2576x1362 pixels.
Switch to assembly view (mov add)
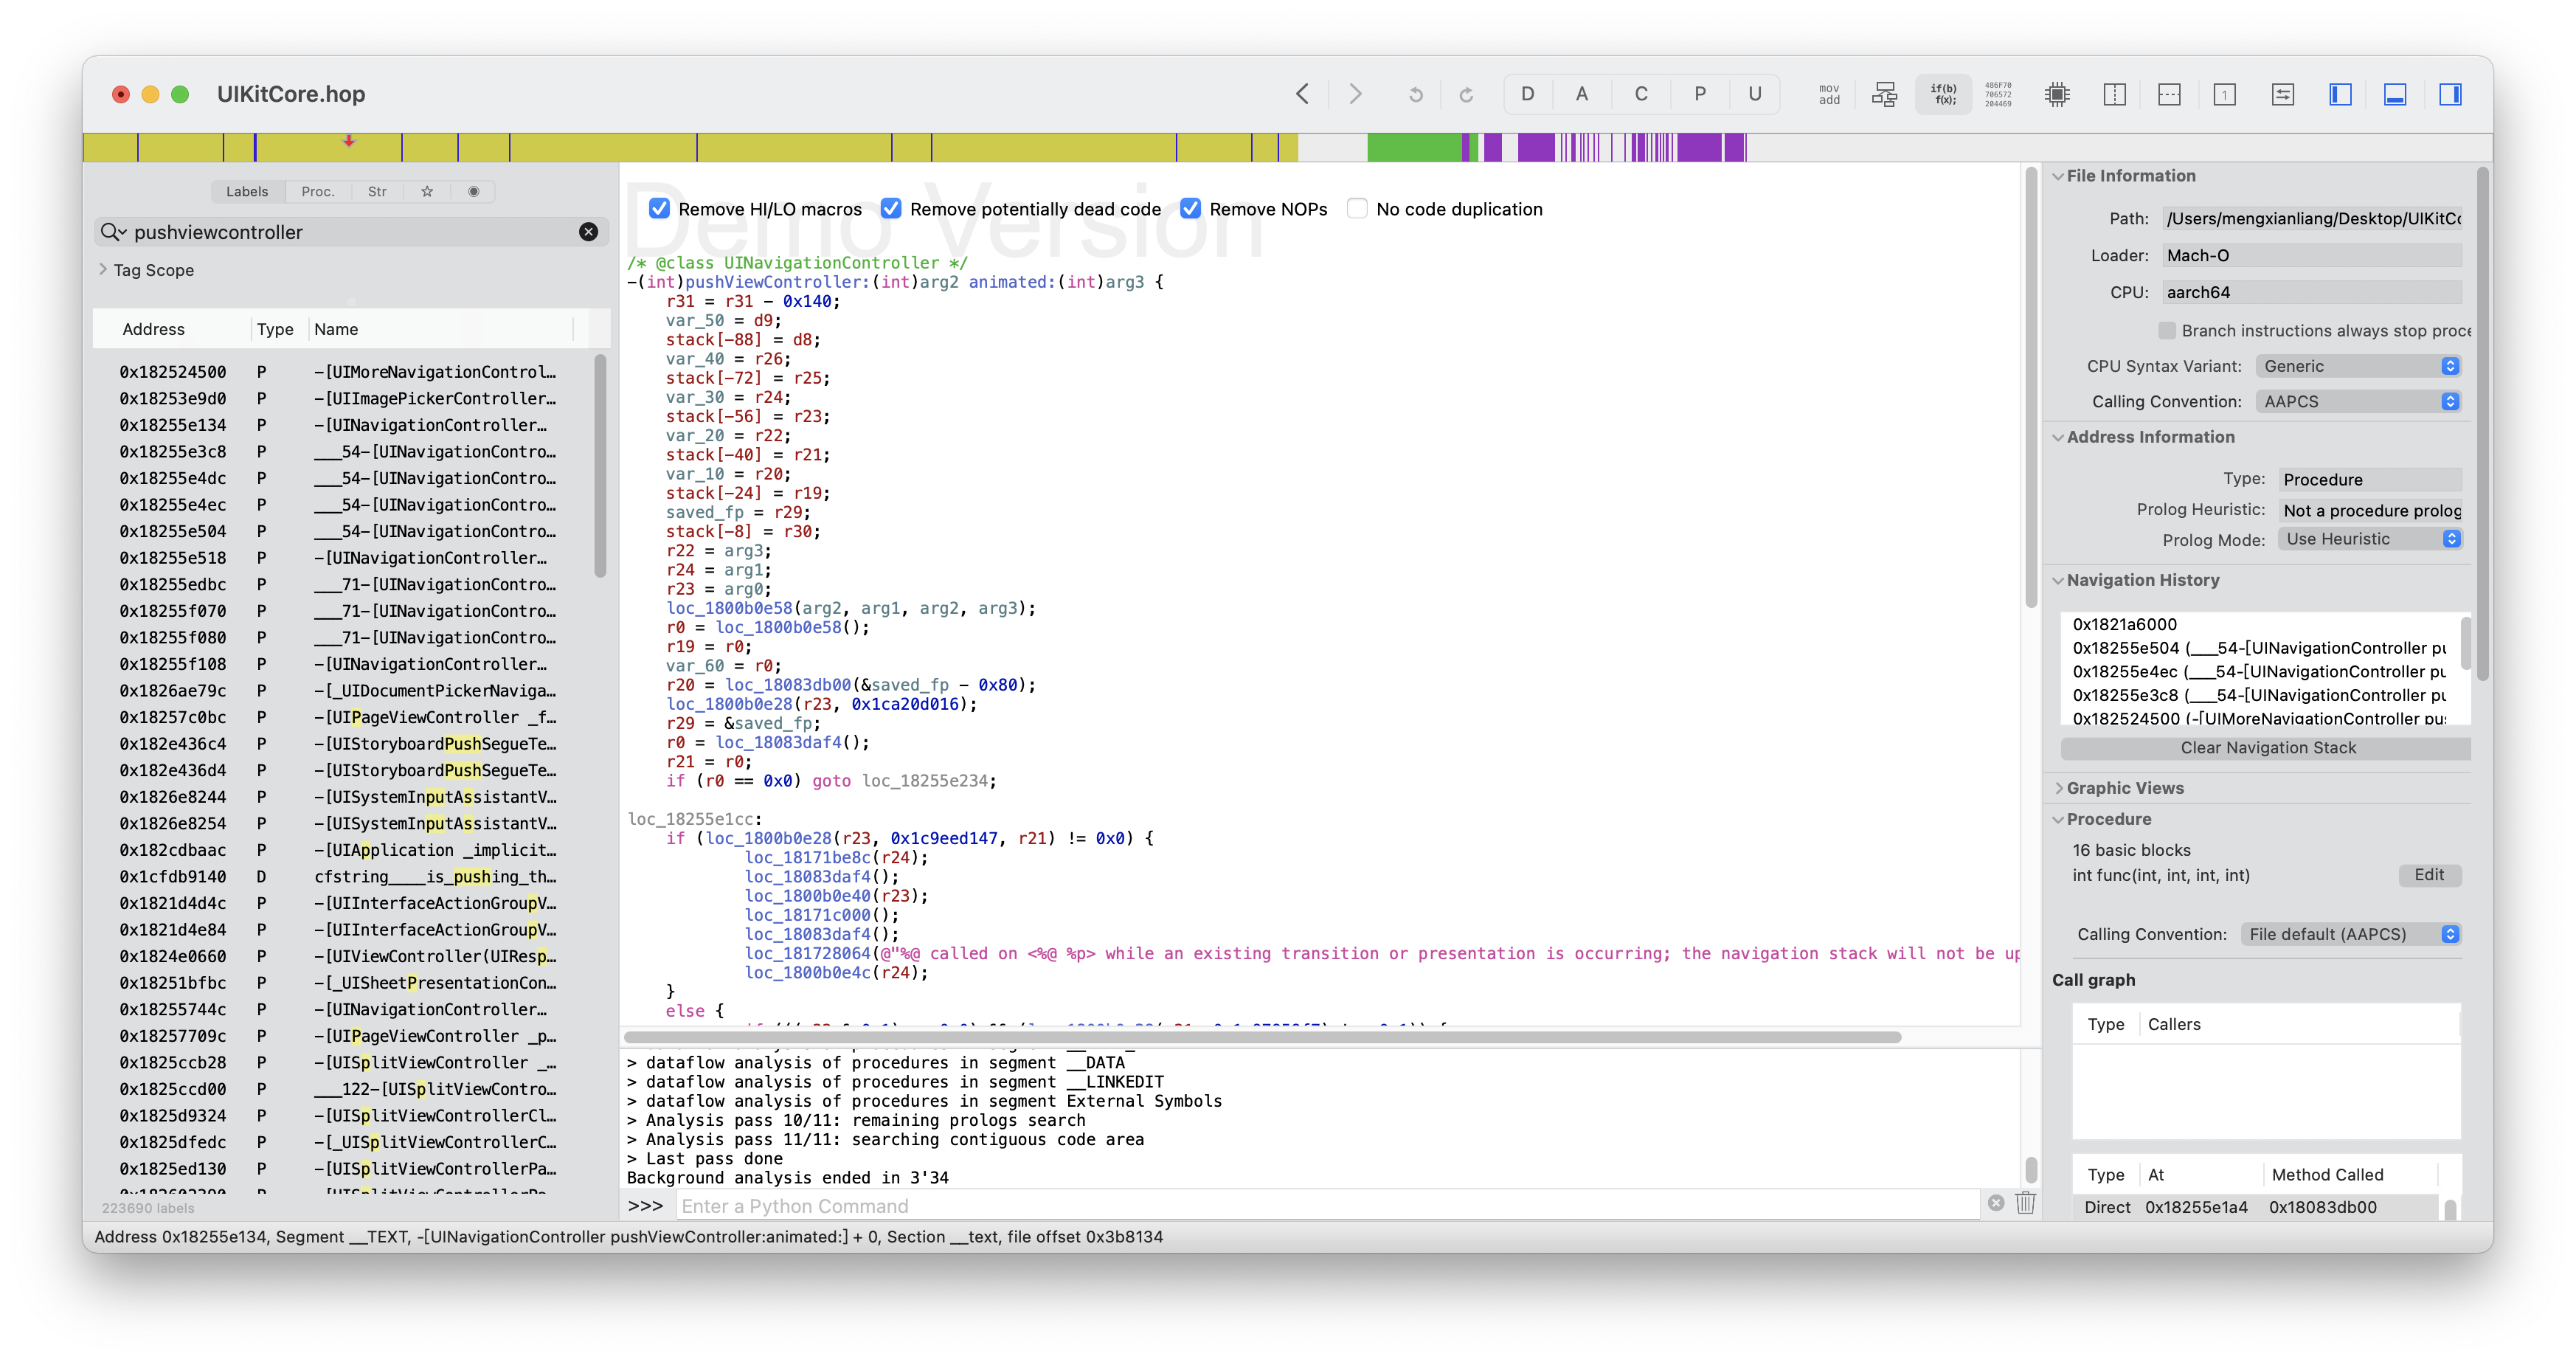coord(1828,94)
